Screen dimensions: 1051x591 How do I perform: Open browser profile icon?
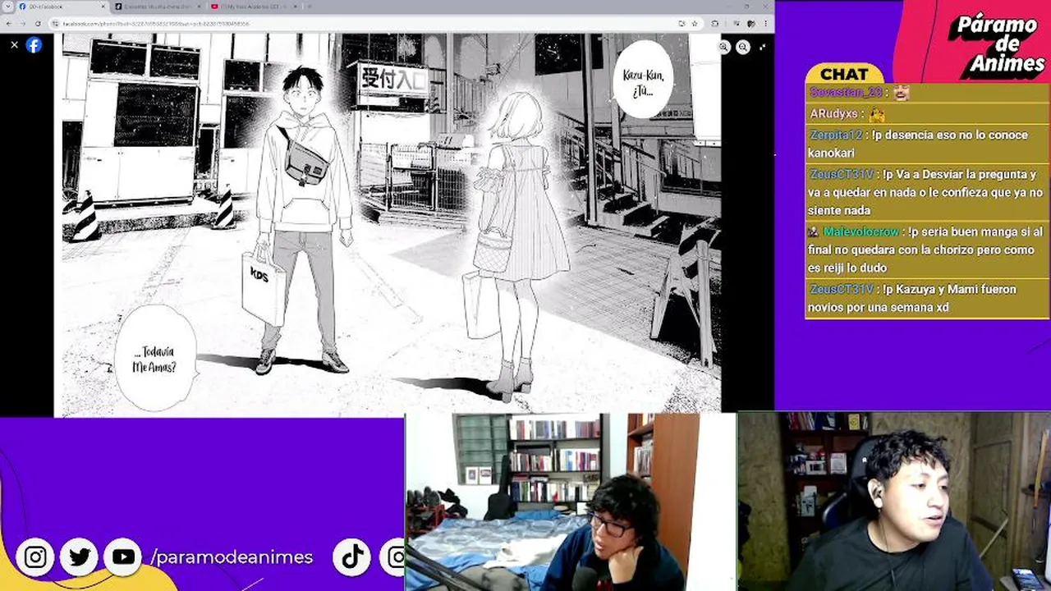click(750, 24)
